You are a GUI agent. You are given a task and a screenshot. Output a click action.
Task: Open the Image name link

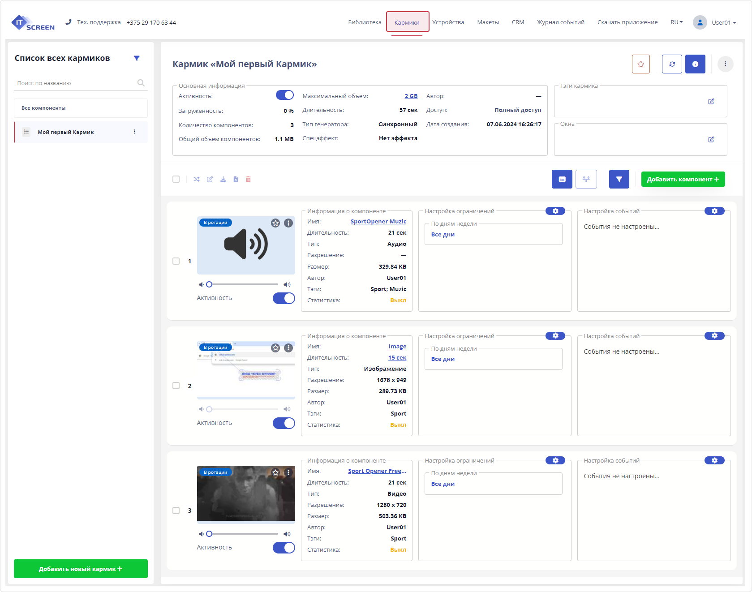397,346
